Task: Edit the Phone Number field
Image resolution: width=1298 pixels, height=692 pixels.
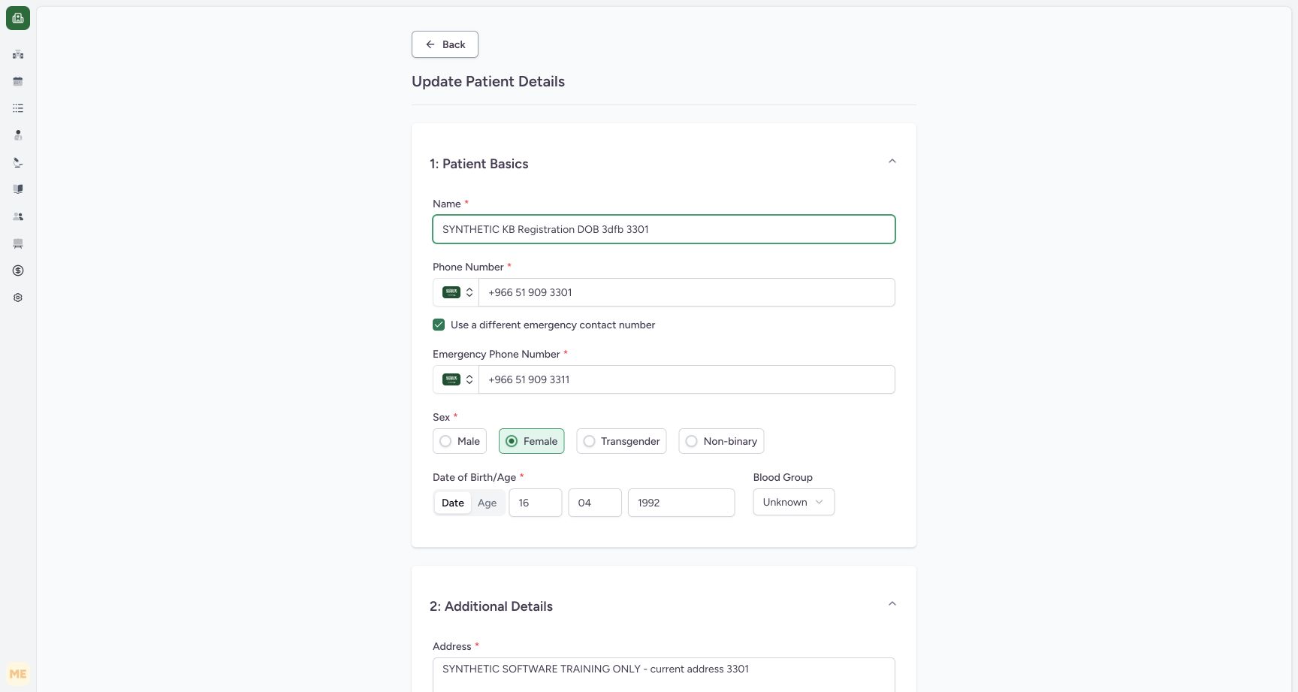Action: [687, 292]
